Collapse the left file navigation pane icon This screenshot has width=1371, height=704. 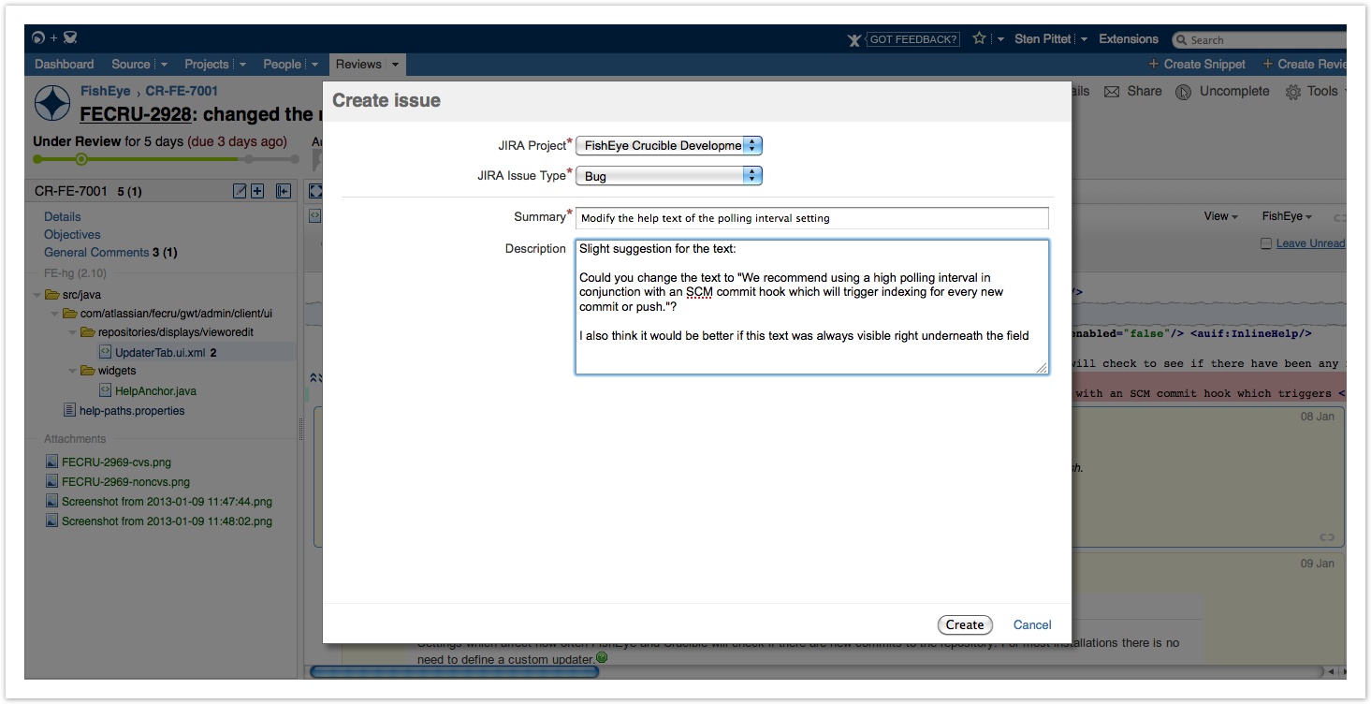pyautogui.click(x=284, y=191)
